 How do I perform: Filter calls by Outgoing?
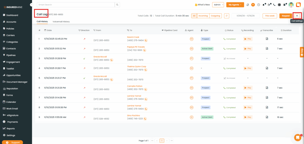pos(215,16)
